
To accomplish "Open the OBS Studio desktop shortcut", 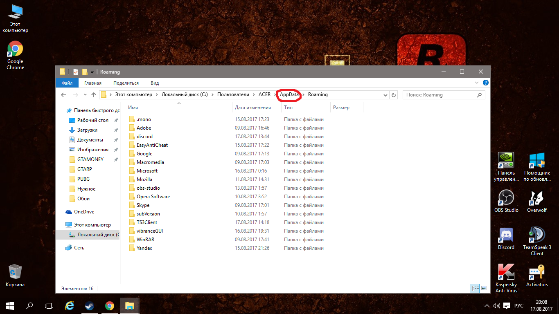I will pos(506,201).
